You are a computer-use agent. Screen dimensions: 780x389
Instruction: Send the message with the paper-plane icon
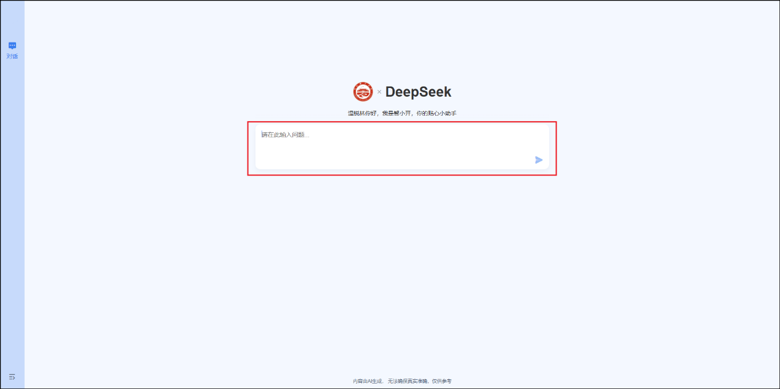coord(539,160)
